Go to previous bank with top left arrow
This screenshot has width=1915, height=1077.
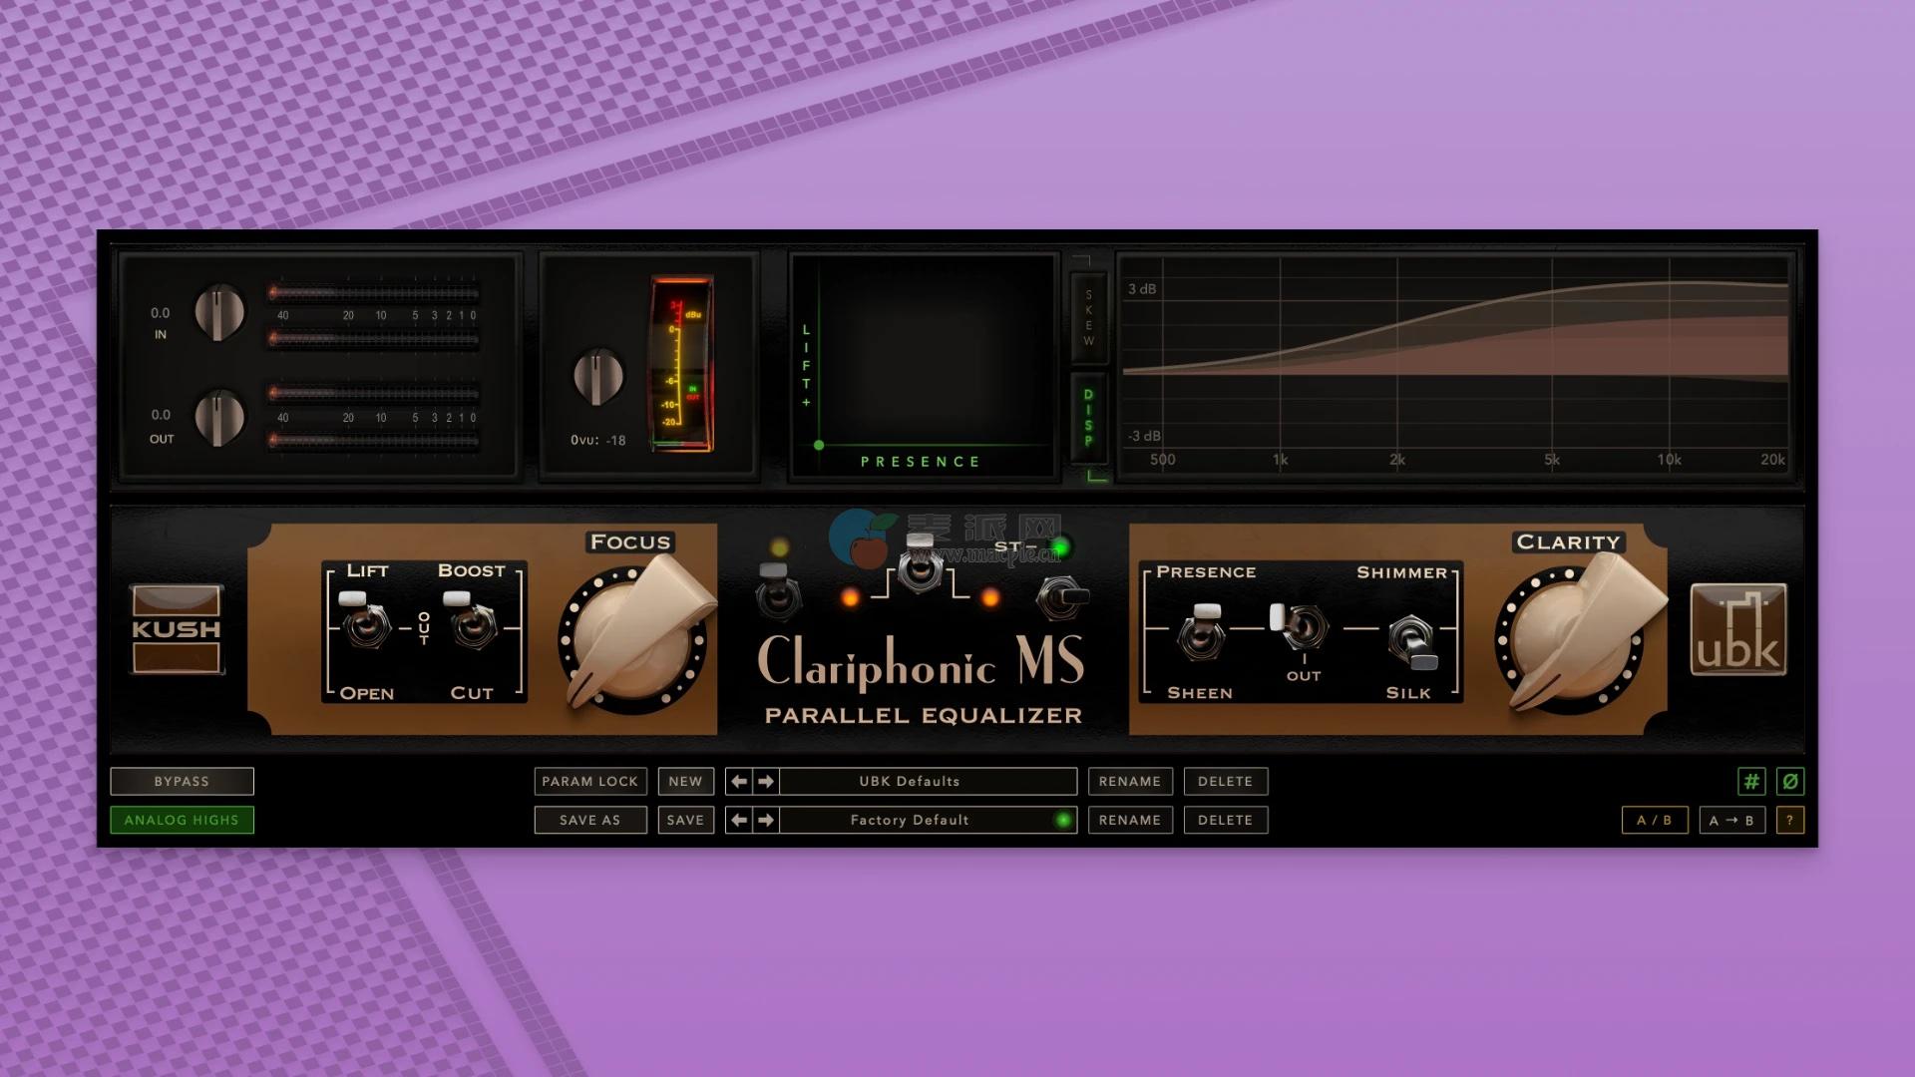[x=739, y=782]
